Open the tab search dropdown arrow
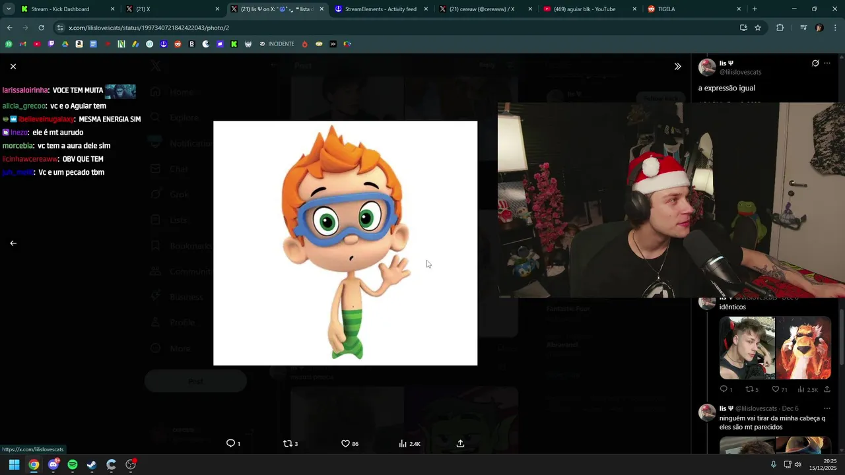The width and height of the screenshot is (845, 475). (x=8, y=9)
